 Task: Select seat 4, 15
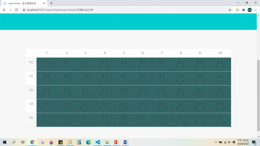point(105,120)
